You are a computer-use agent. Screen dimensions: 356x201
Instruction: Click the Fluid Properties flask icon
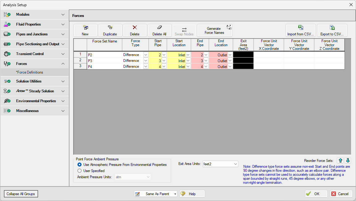tap(7, 24)
